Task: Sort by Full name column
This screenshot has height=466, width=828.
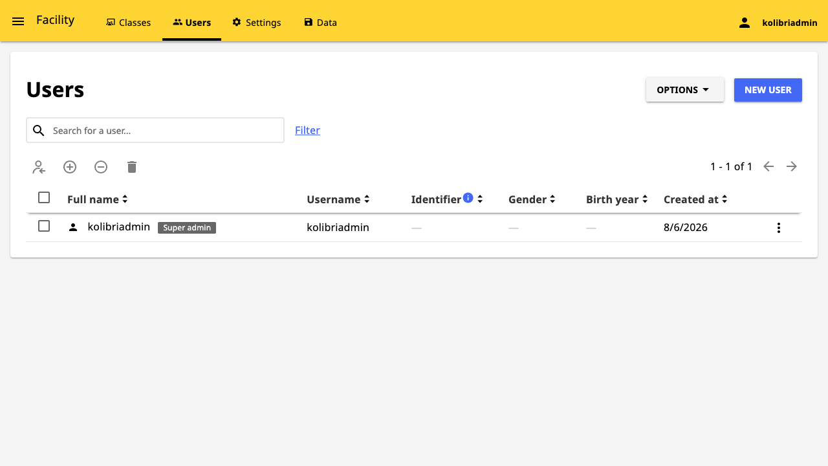Action: pyautogui.click(x=98, y=199)
